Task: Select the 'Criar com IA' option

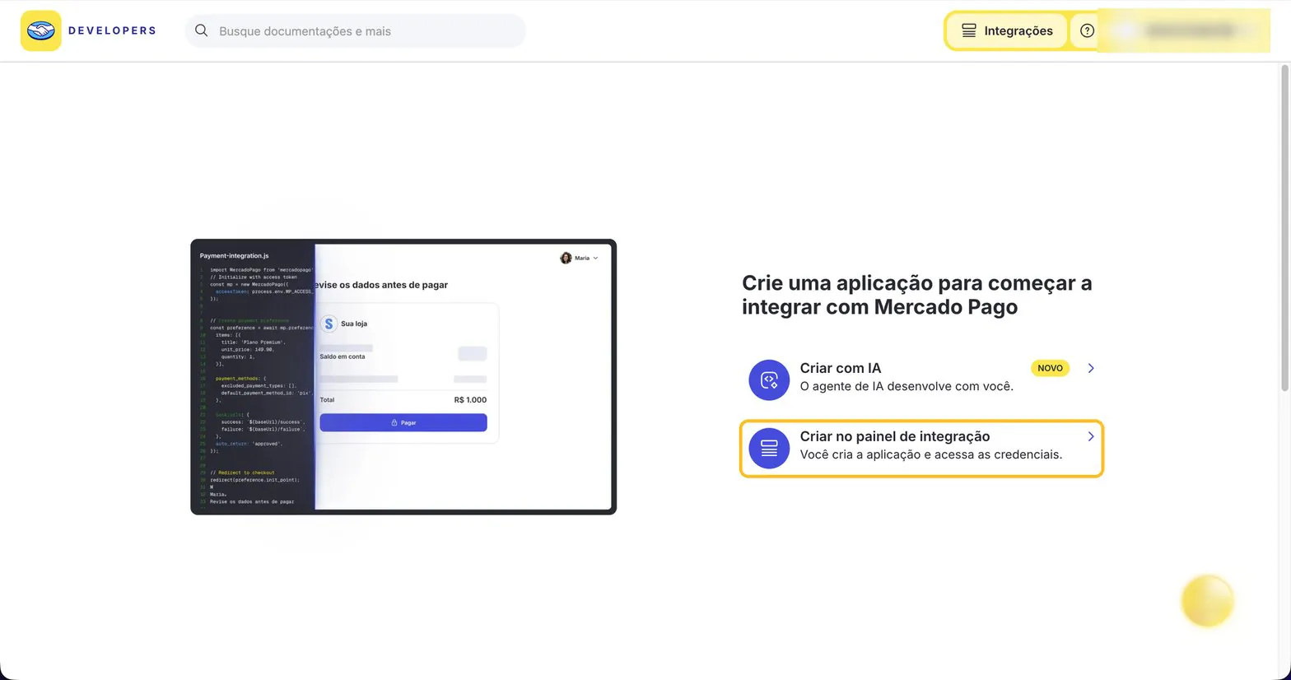Action: pos(921,379)
